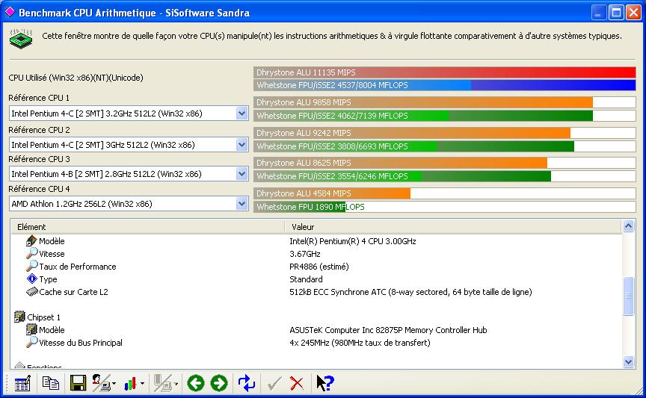Screen dimensions: 646x398
Task: Go forward with the green right arrow
Action: click(x=219, y=383)
